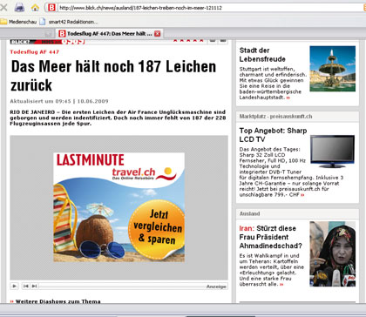366x317 pixels.
Task: Open the Lastminute travel.ch advertisement
Action: coord(119,207)
